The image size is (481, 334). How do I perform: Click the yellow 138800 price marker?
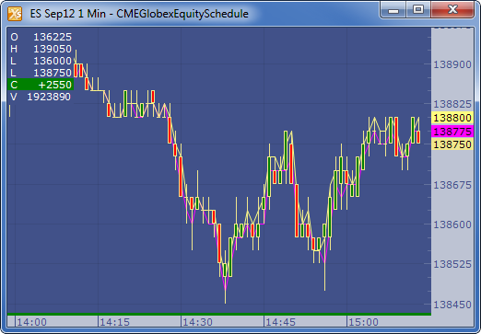(452, 118)
